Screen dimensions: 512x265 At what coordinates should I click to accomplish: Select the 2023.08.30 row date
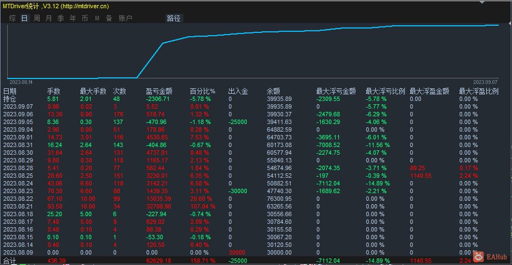tap(18, 153)
